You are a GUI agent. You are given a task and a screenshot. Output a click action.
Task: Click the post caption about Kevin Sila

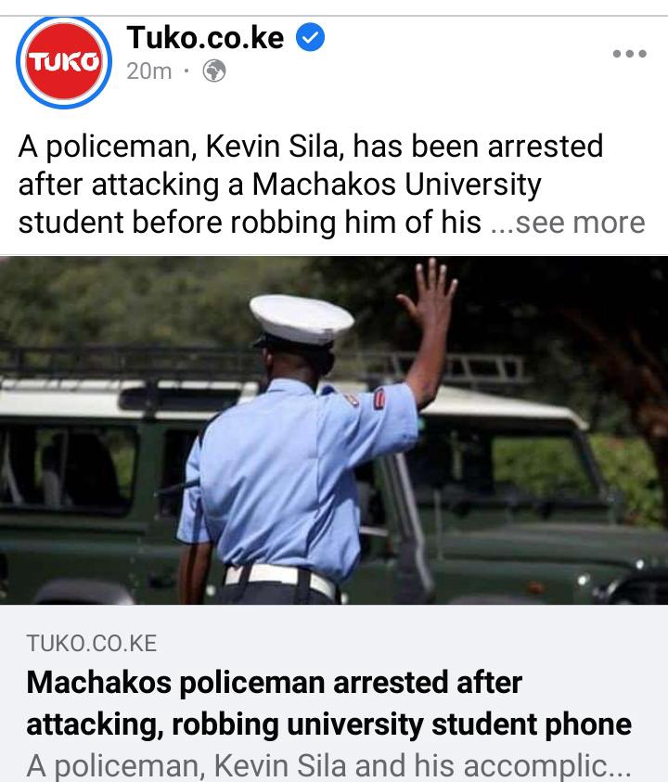click(311, 184)
